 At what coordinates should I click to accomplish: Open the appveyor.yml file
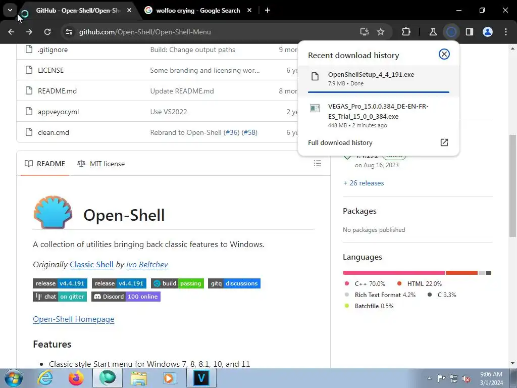click(59, 112)
